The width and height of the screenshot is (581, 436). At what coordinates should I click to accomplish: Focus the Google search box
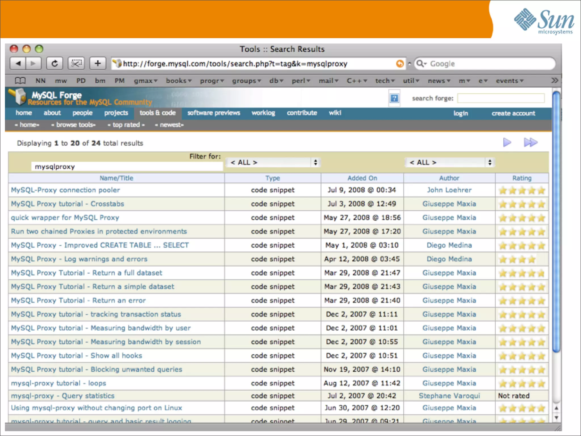tap(485, 64)
